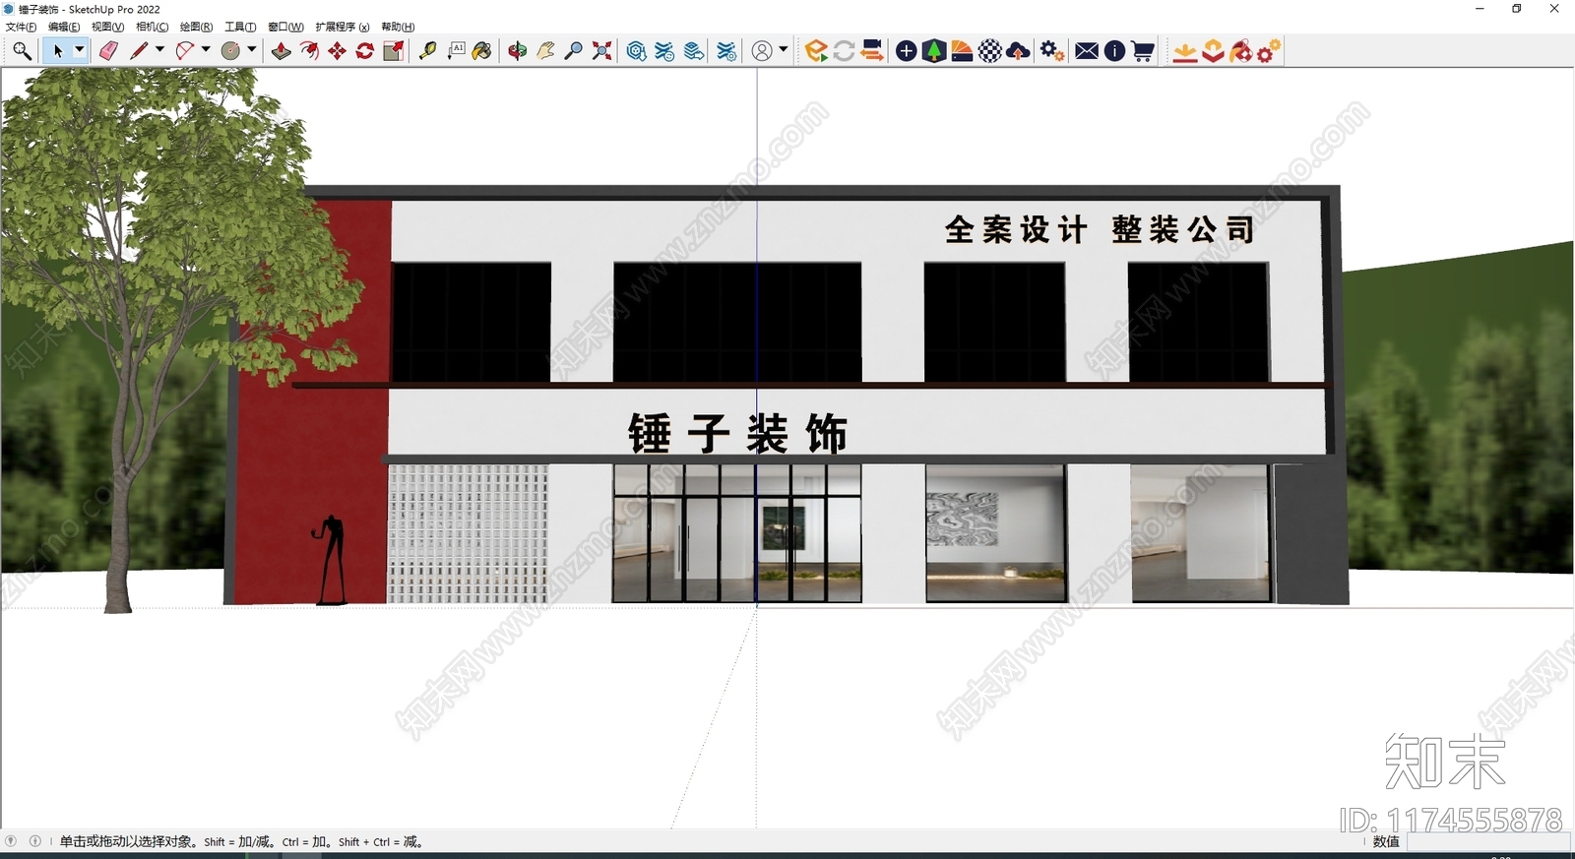Screen dimensions: 1575x859
Task: Click the 数值 measurement input field
Action: [x=1487, y=841]
